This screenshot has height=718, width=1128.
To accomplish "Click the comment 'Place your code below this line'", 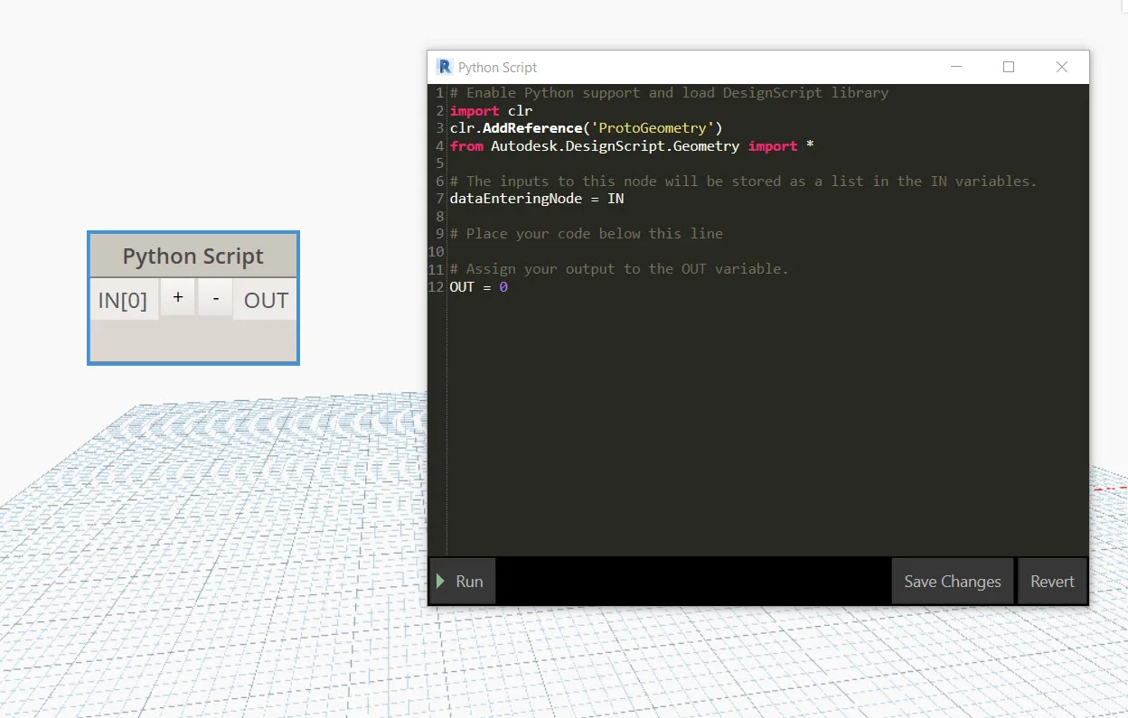I will [586, 234].
